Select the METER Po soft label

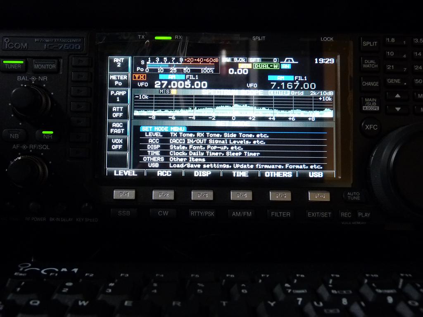[119, 80]
